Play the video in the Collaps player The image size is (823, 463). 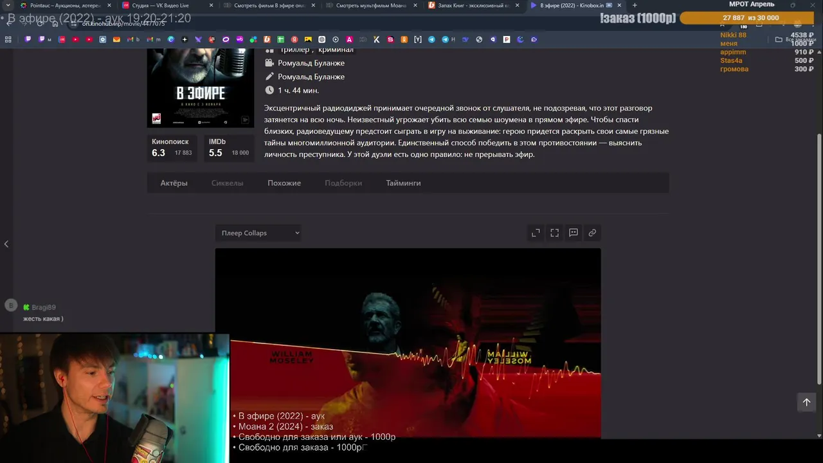408,343
